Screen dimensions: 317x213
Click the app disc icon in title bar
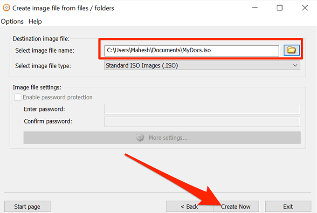tap(6, 8)
